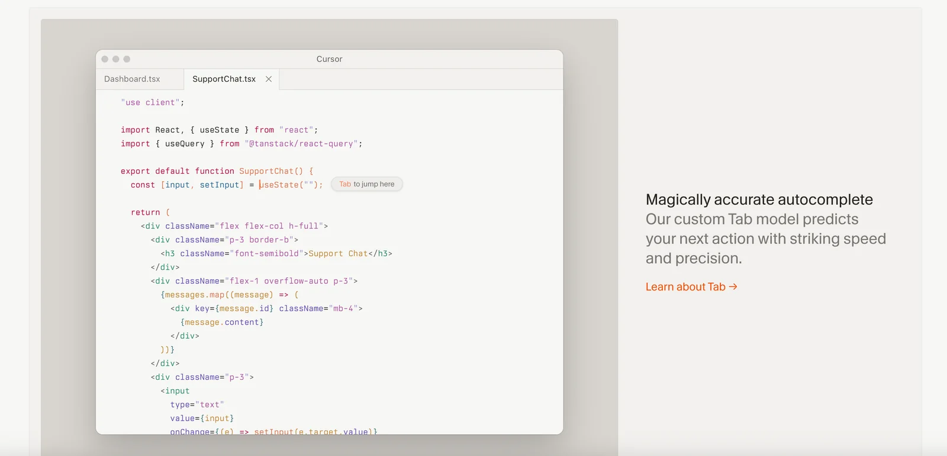
Task: Click the 'Support Chat' h3 text in code
Action: coord(337,254)
